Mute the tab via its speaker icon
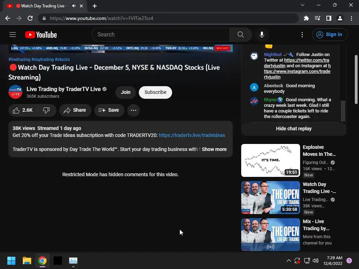Viewport: 359px width, 269px height. 74,6
